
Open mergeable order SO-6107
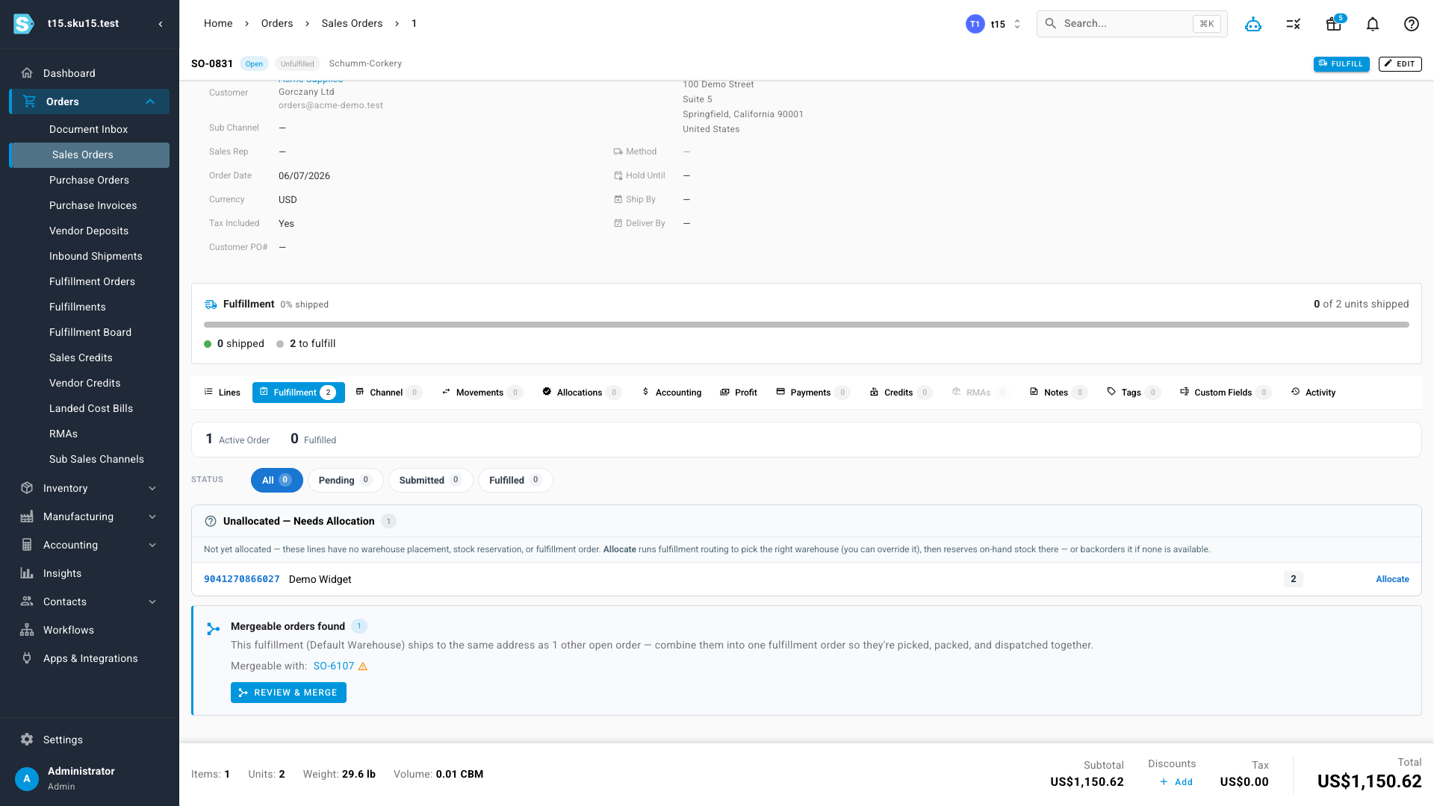tap(334, 666)
